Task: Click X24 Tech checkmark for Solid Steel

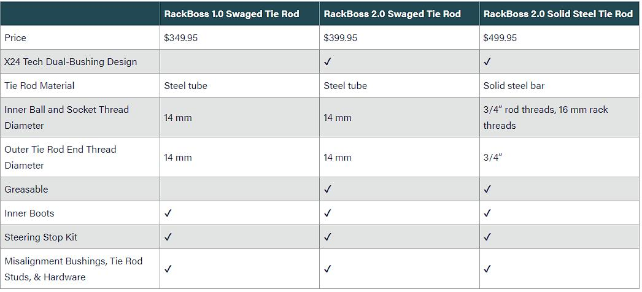Action: (487, 62)
